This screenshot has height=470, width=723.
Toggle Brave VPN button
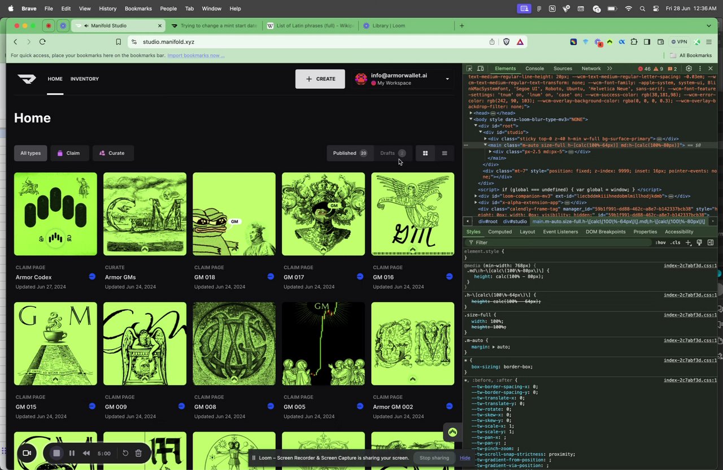[x=678, y=42]
